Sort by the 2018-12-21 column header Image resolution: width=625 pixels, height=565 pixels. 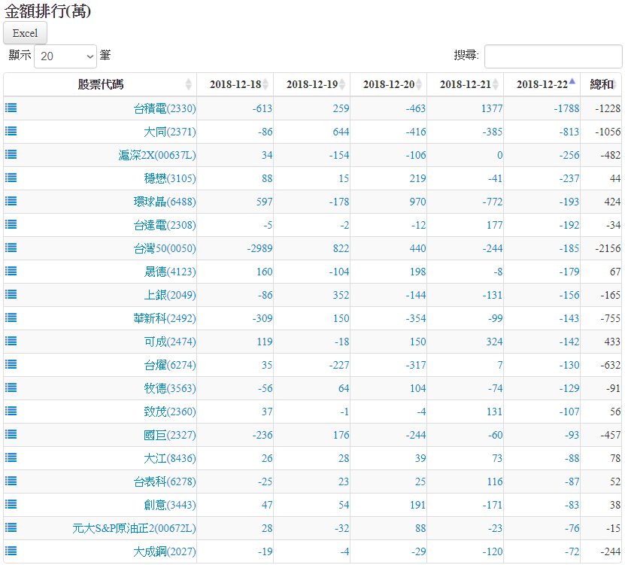click(x=465, y=84)
